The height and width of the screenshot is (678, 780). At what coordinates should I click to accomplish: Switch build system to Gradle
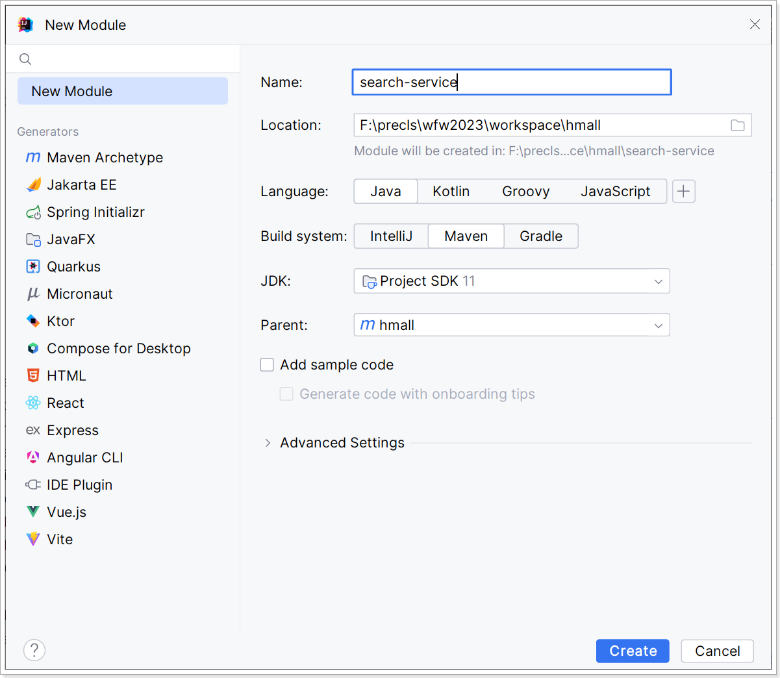tap(540, 236)
